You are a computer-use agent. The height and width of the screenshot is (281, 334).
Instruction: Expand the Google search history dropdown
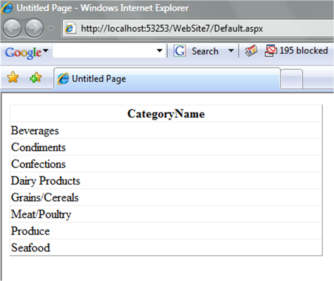pos(160,51)
